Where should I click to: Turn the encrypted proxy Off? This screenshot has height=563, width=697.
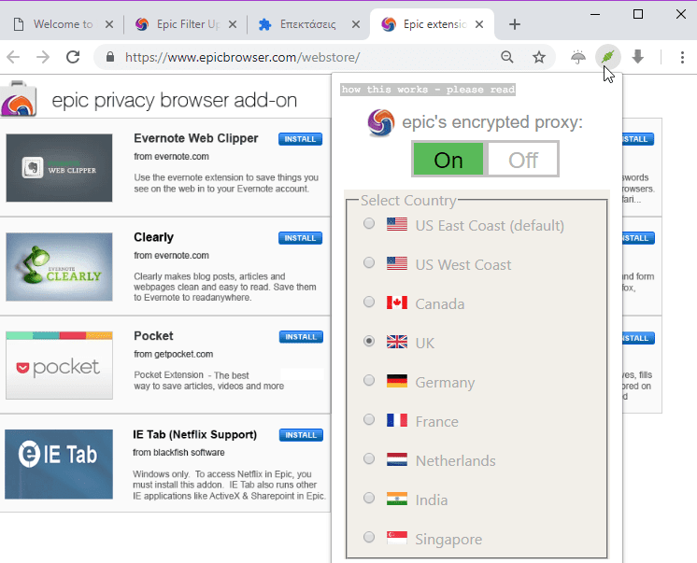(523, 159)
